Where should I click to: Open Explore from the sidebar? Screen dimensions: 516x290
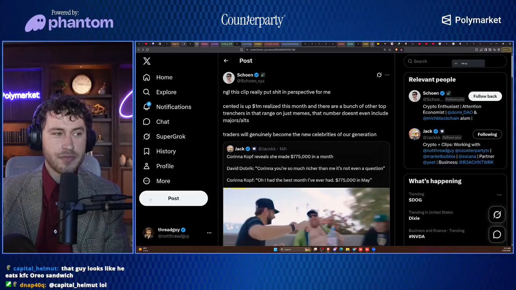pyautogui.click(x=160, y=92)
